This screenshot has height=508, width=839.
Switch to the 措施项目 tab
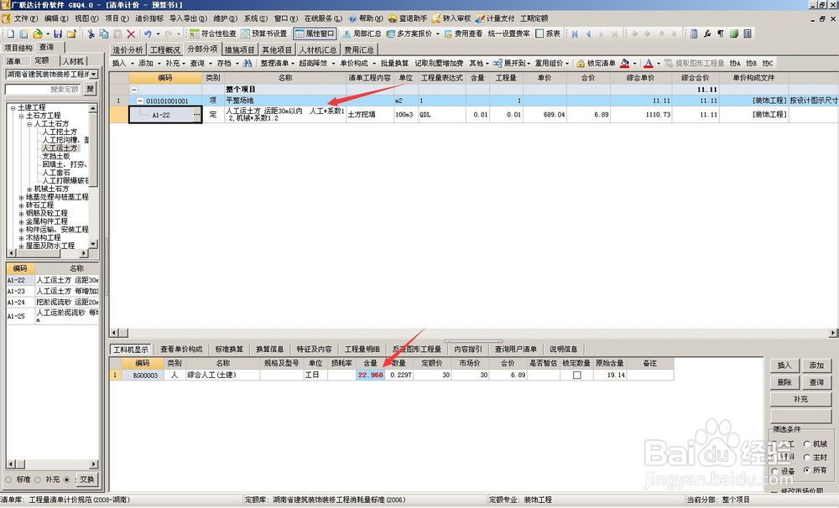pos(239,49)
